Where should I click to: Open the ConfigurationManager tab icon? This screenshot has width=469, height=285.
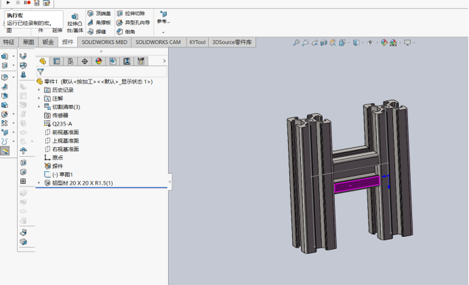70,61
